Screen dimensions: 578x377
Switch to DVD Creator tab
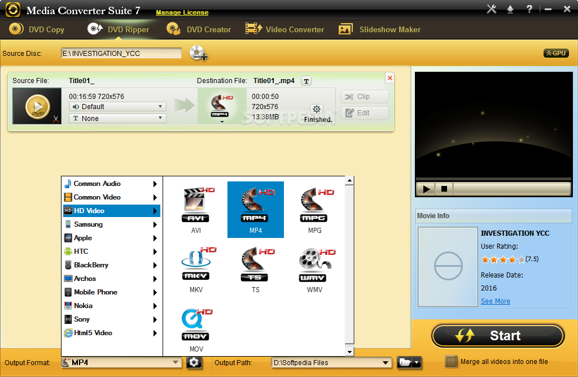[x=199, y=29]
